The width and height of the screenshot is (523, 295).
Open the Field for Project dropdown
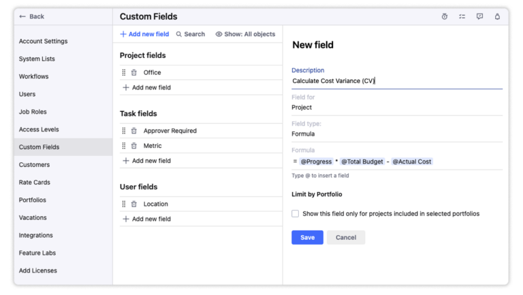pos(397,108)
